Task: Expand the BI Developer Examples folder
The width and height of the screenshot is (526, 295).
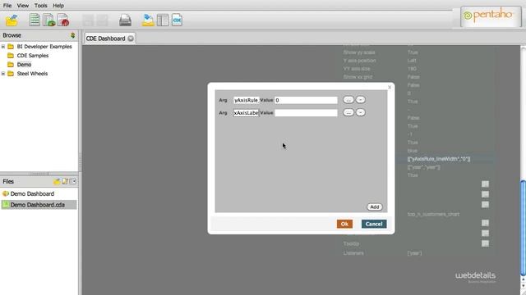Action: (x=3, y=47)
